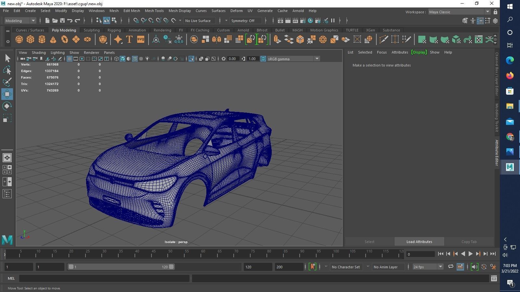This screenshot has width=520, height=292.
Task: Select the Lasso selection tool
Action: (7, 70)
